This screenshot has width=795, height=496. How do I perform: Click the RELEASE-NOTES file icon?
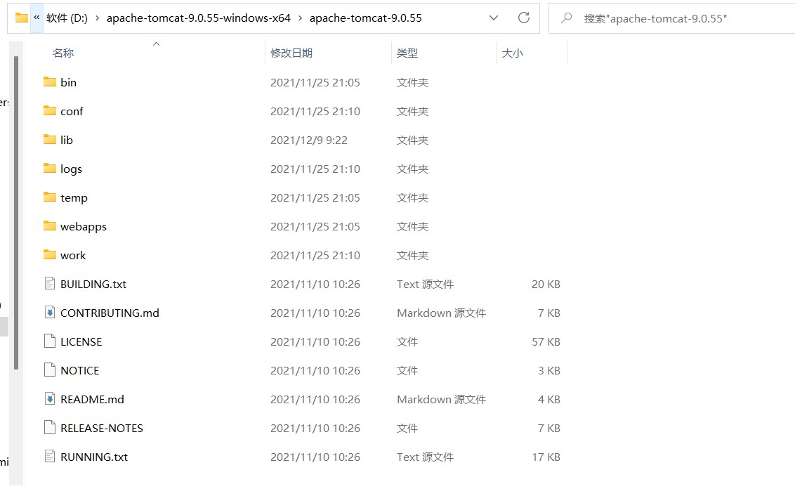(50, 428)
